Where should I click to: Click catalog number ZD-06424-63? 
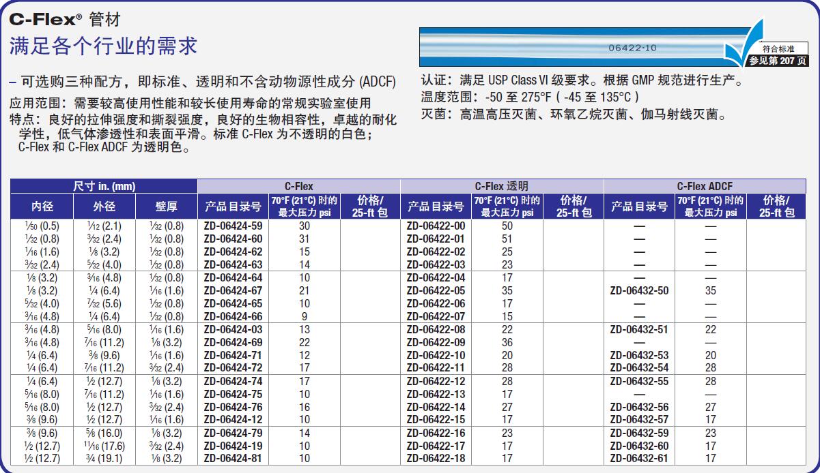coord(233,264)
